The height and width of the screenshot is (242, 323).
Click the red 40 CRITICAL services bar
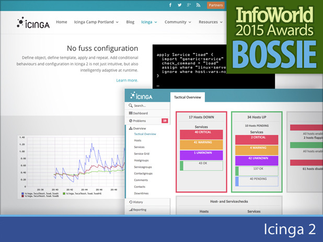201,135
